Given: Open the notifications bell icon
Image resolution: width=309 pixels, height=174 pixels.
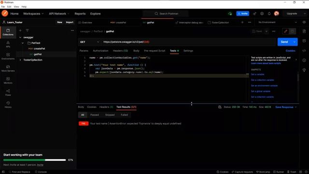Looking at the screenshot, I should coord(269,14).
